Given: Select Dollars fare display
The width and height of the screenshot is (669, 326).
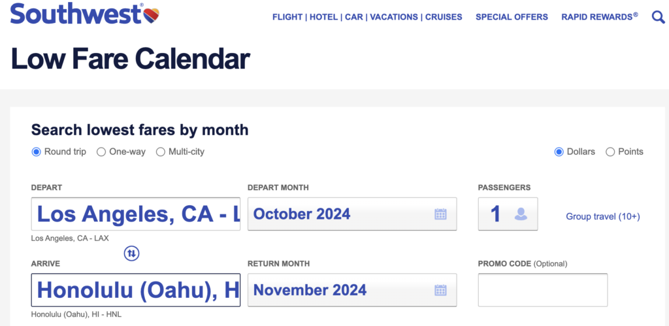Looking at the screenshot, I should click(559, 152).
